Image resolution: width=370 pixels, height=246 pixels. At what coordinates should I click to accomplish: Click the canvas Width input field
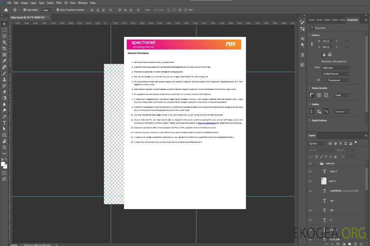pyautogui.click(x=327, y=41)
